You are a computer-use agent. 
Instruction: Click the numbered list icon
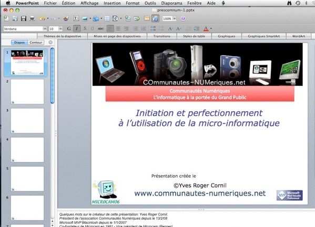144,29
